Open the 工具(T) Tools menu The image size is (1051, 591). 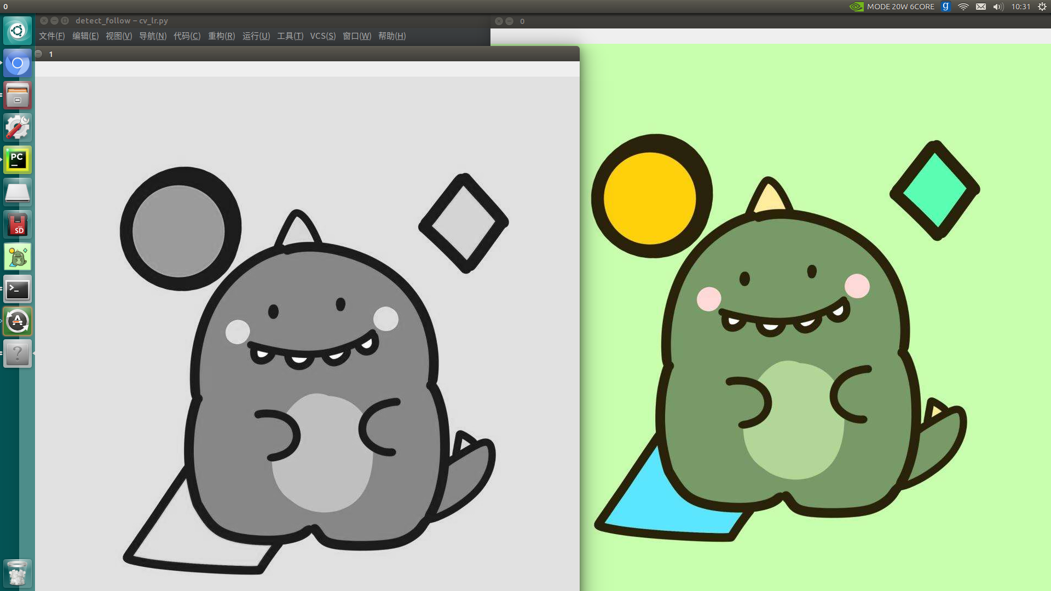coord(290,36)
